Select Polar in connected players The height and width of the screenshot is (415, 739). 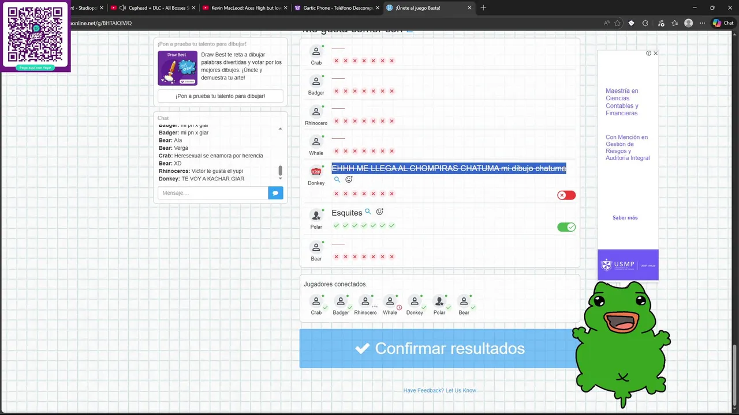pos(439,305)
